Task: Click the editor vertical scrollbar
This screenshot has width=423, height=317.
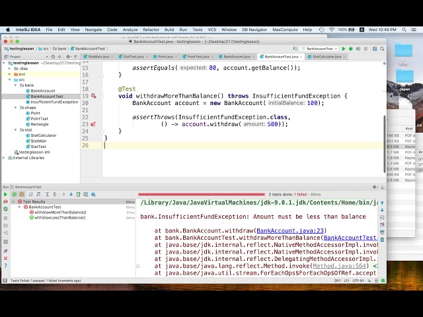Action: click(x=384, y=144)
